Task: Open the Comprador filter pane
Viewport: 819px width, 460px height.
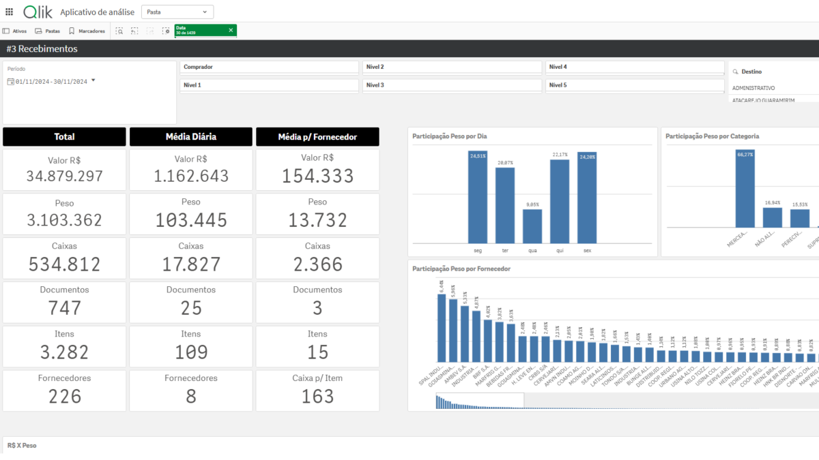Action: 269,67
